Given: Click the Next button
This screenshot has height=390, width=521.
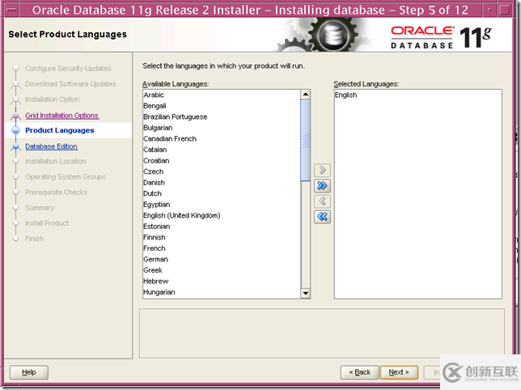Looking at the screenshot, I should pos(399,372).
